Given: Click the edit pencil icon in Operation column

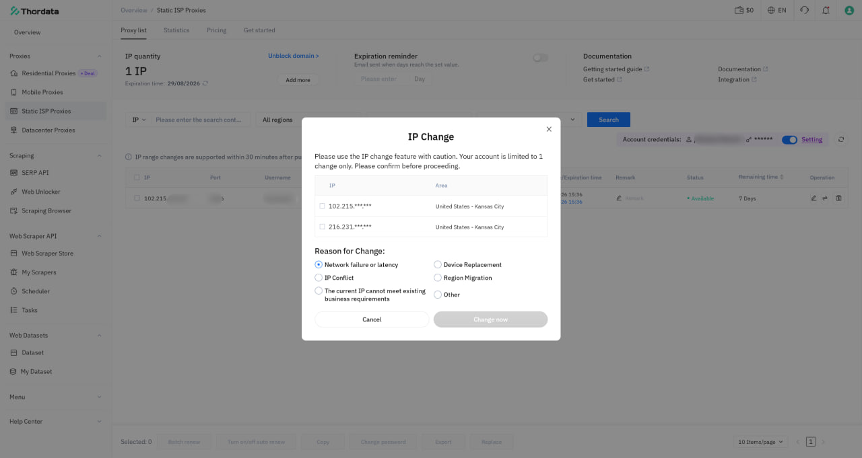Looking at the screenshot, I should 814,198.
